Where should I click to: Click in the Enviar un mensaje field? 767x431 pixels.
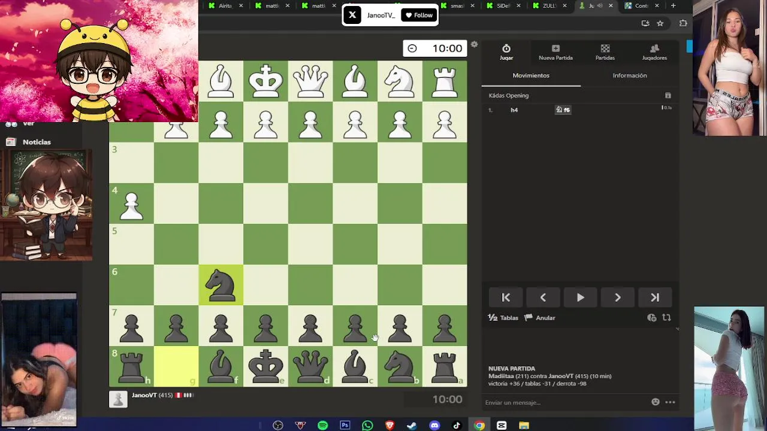pyautogui.click(x=566, y=402)
